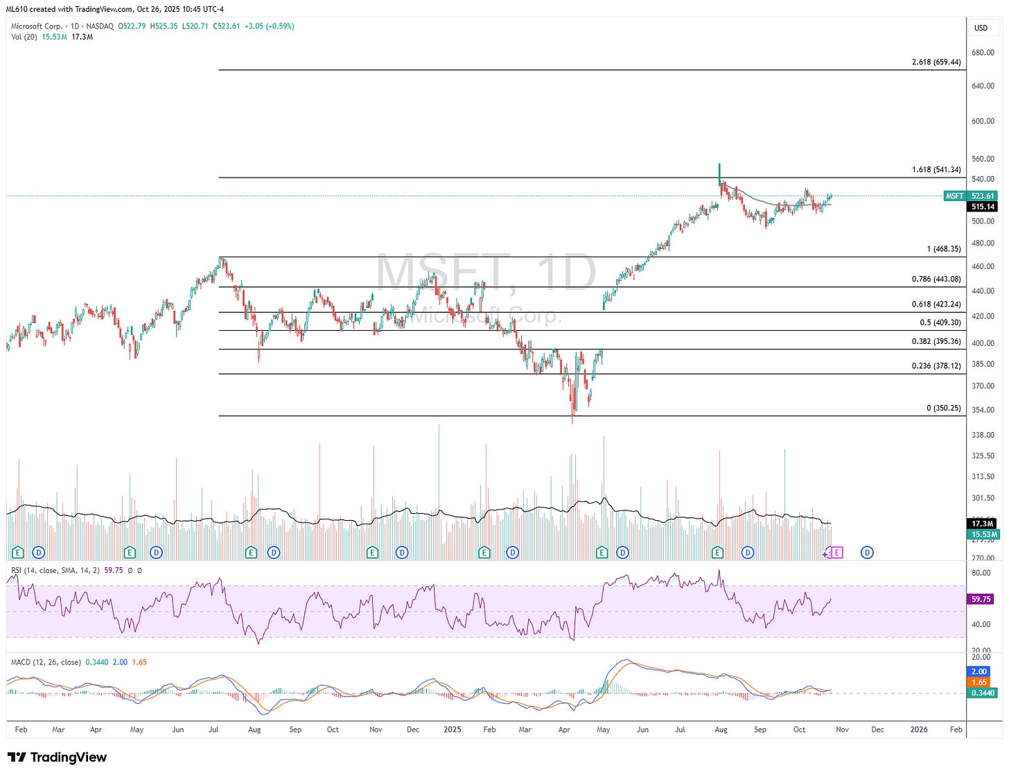The image size is (1009, 776).
Task: Click the +3.05 (+0.59%) change in legend
Action: coord(270,26)
